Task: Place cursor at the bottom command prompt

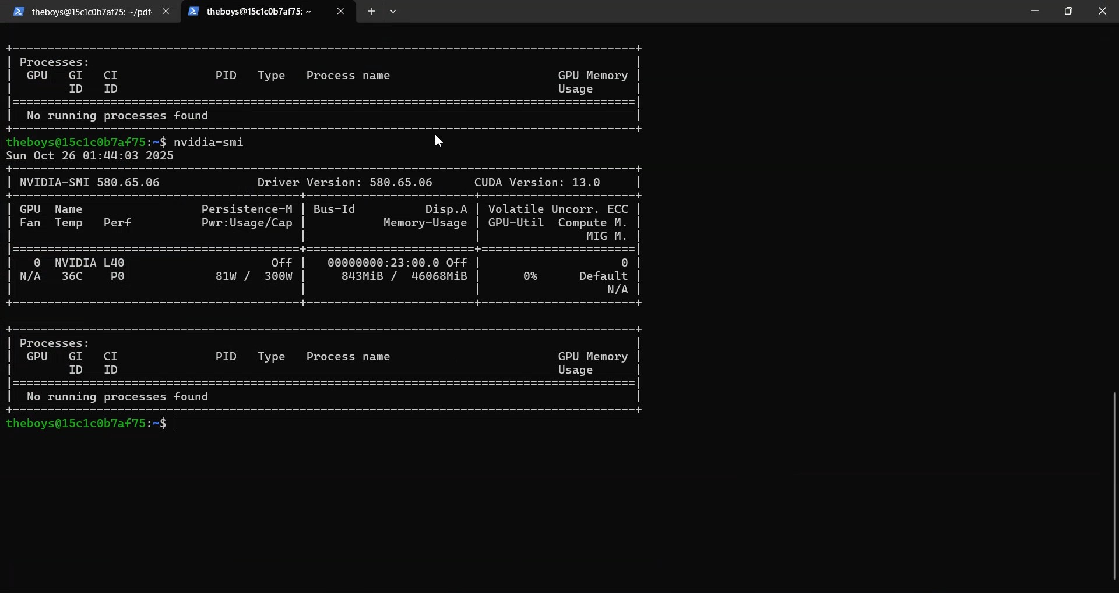Action: (175, 424)
